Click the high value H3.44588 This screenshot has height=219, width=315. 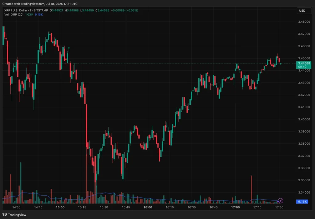point(71,10)
